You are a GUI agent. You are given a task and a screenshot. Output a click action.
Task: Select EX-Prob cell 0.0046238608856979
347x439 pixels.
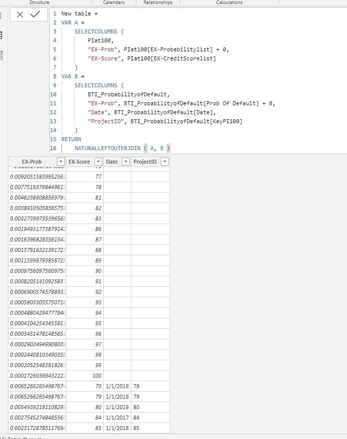pyautogui.click(x=37, y=198)
